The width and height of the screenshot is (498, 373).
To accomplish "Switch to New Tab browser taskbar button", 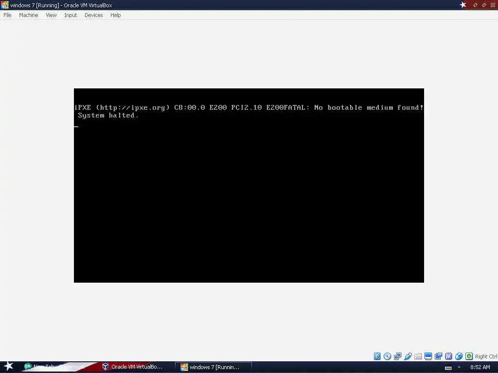I will pyautogui.click(x=54, y=367).
